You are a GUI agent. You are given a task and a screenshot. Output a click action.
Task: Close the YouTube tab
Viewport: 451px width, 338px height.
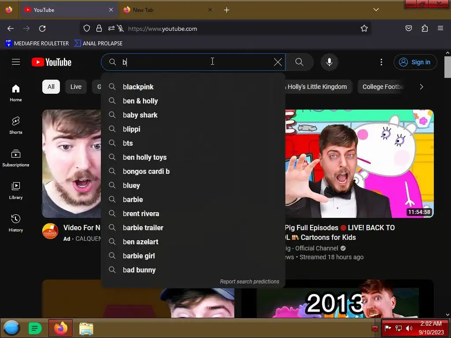tap(111, 10)
